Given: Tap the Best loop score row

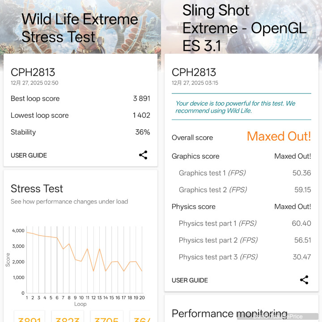Looking at the screenshot, I should pos(80,98).
